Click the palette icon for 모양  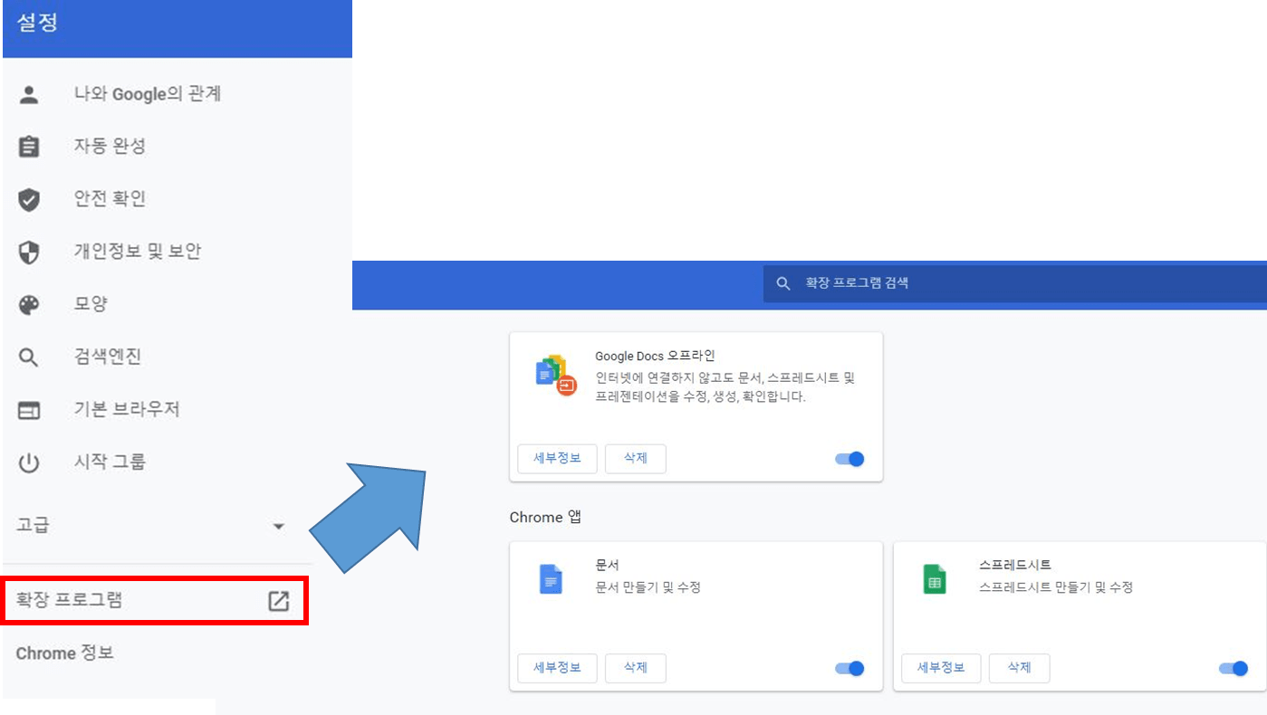coord(29,305)
